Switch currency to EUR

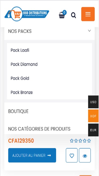coord(93,130)
